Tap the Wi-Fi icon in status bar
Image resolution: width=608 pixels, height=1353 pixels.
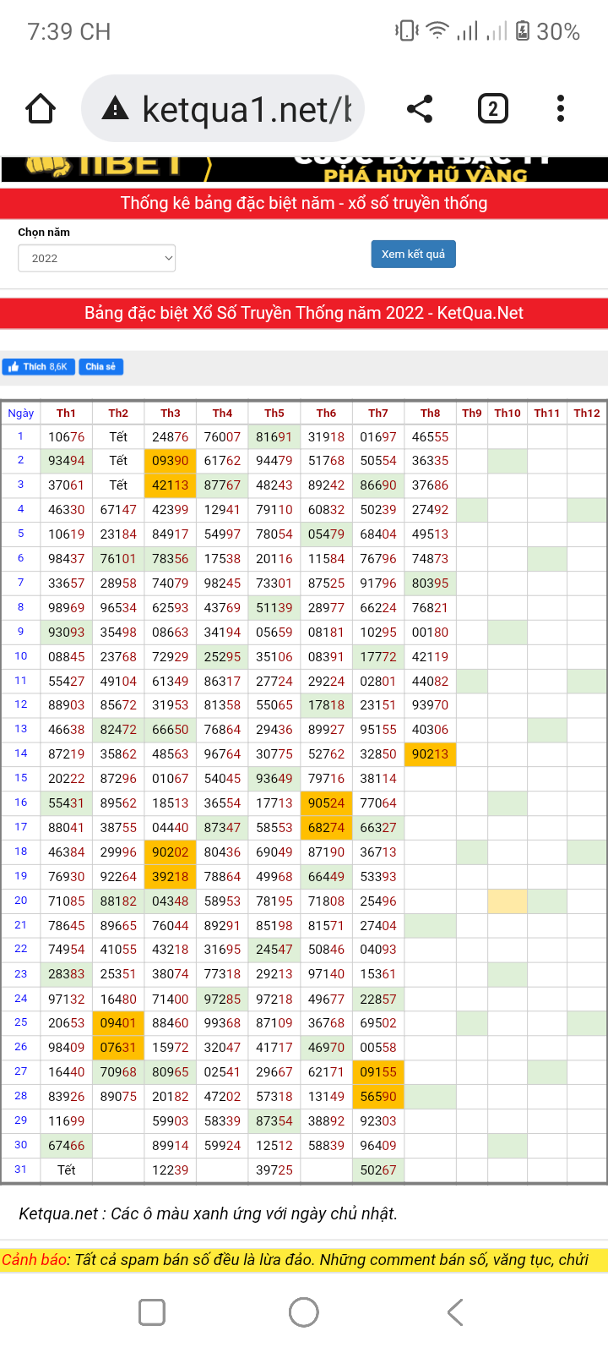(x=437, y=31)
